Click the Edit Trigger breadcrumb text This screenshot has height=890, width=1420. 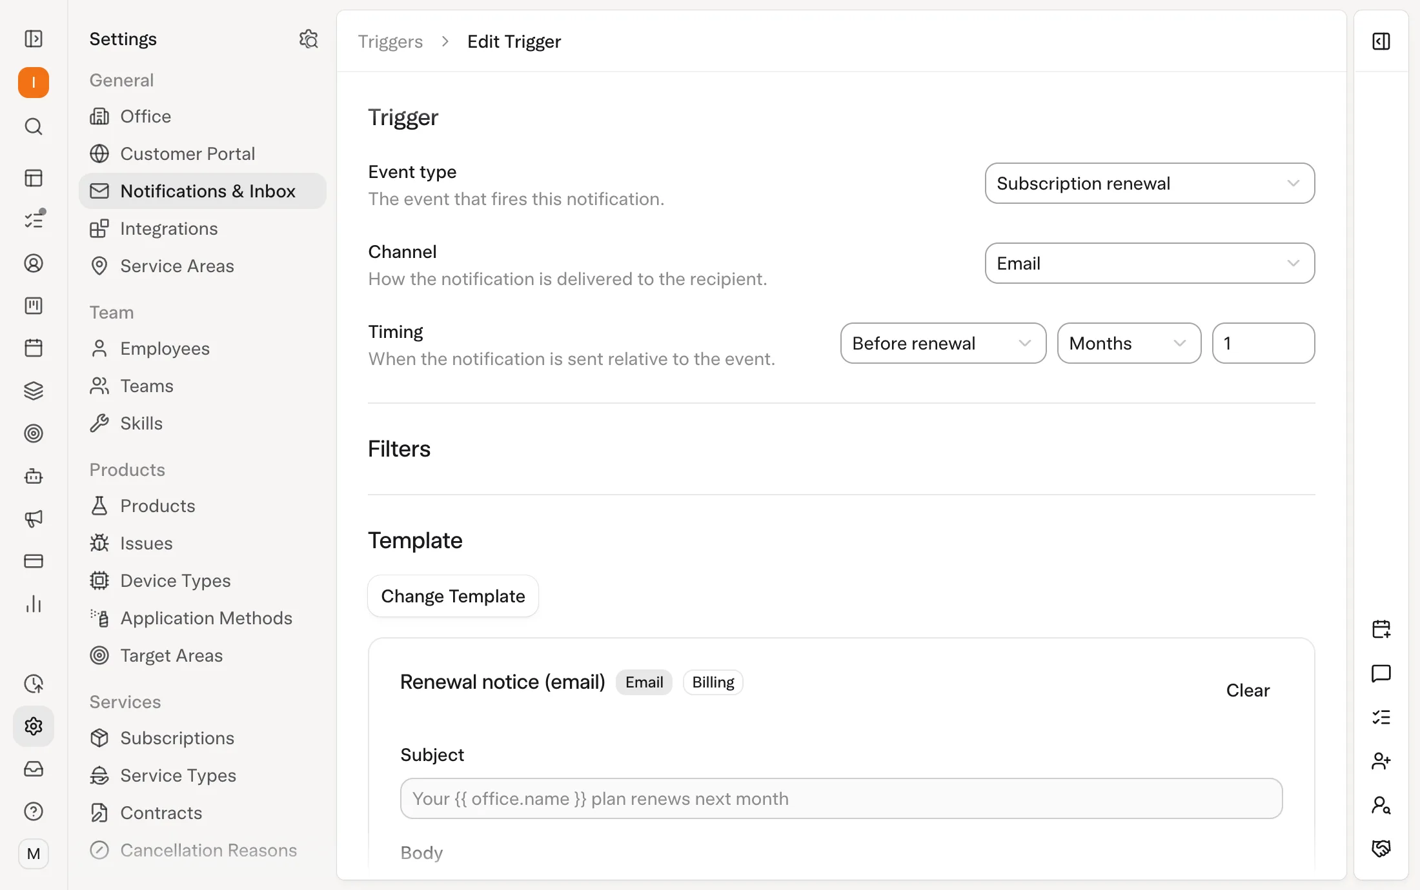(x=514, y=41)
